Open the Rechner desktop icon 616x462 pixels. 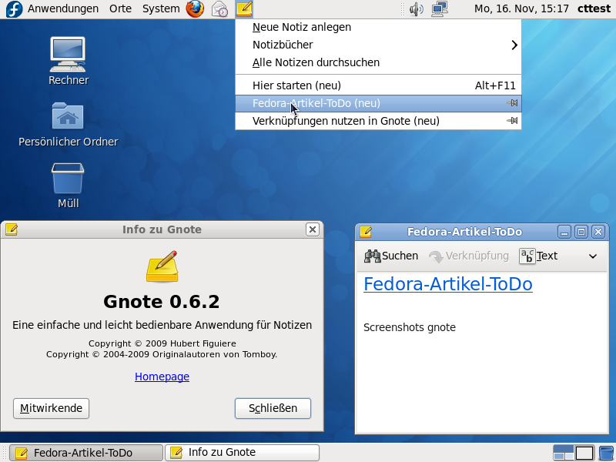point(68,52)
